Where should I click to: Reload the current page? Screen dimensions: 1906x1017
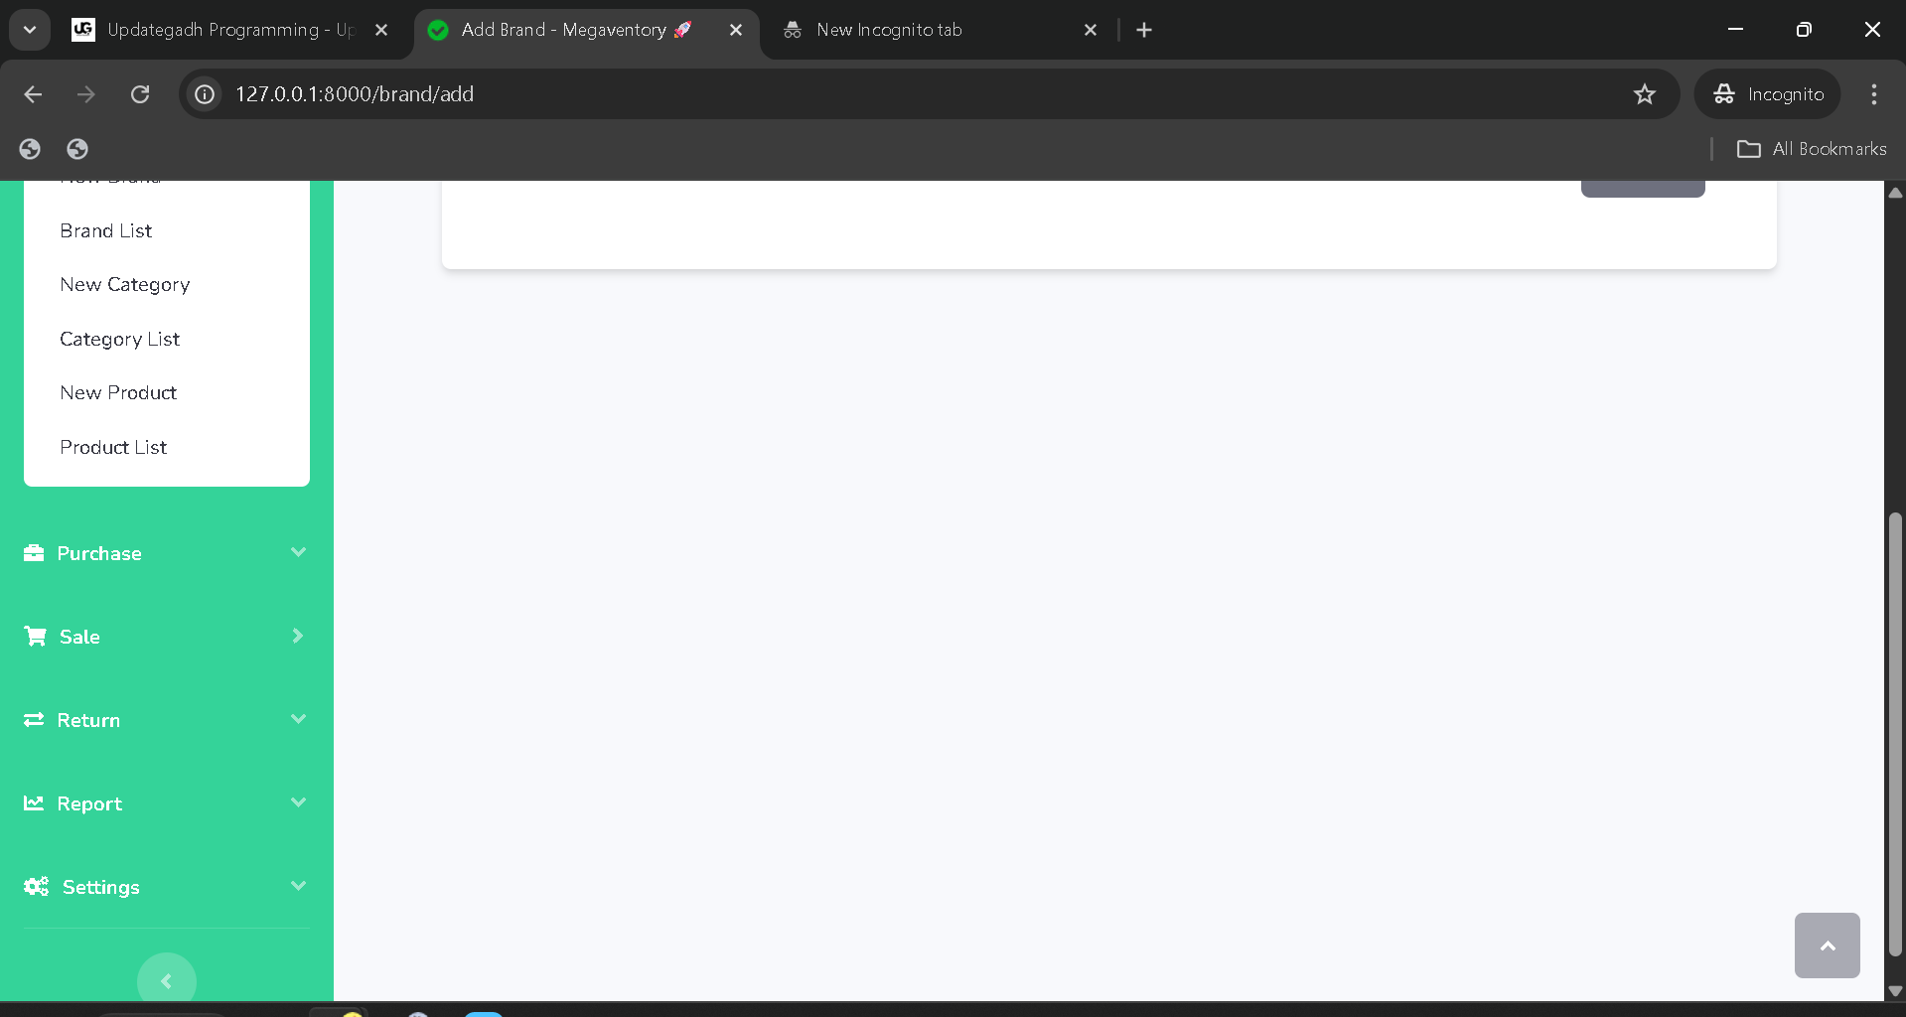tap(140, 94)
